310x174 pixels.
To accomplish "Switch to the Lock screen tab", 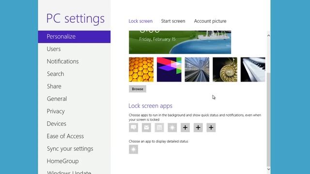I will pyautogui.click(x=140, y=21).
